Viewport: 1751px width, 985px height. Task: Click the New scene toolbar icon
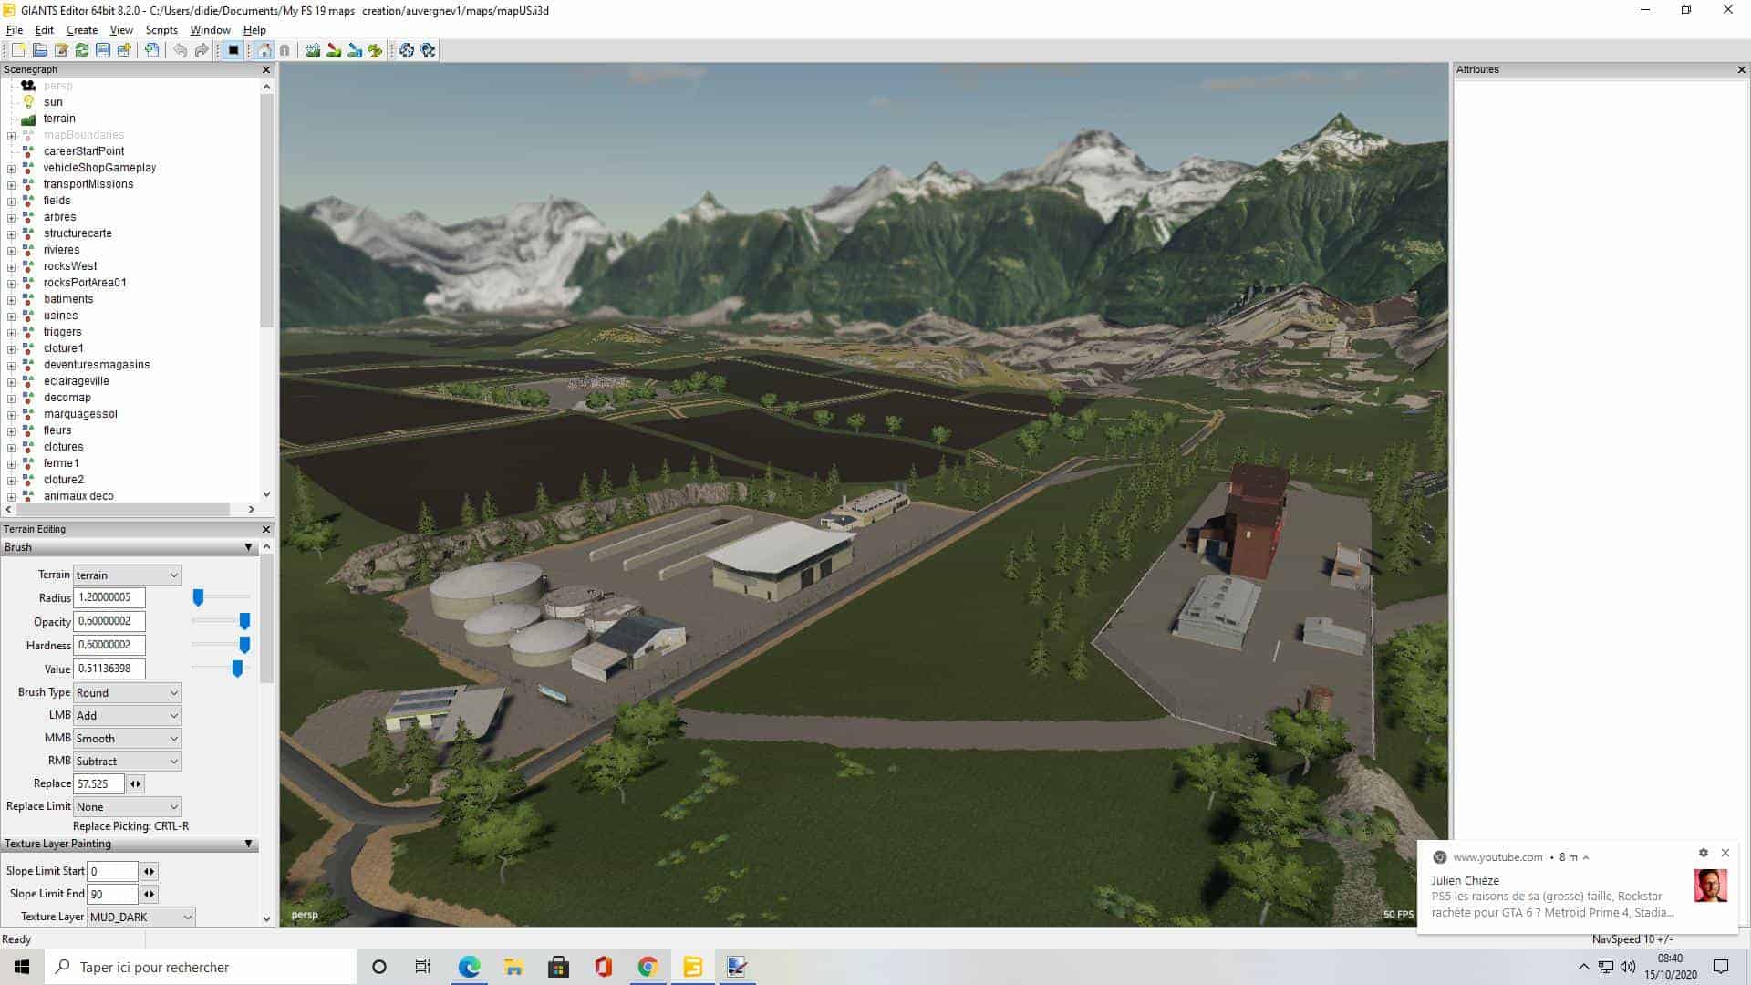(x=18, y=50)
